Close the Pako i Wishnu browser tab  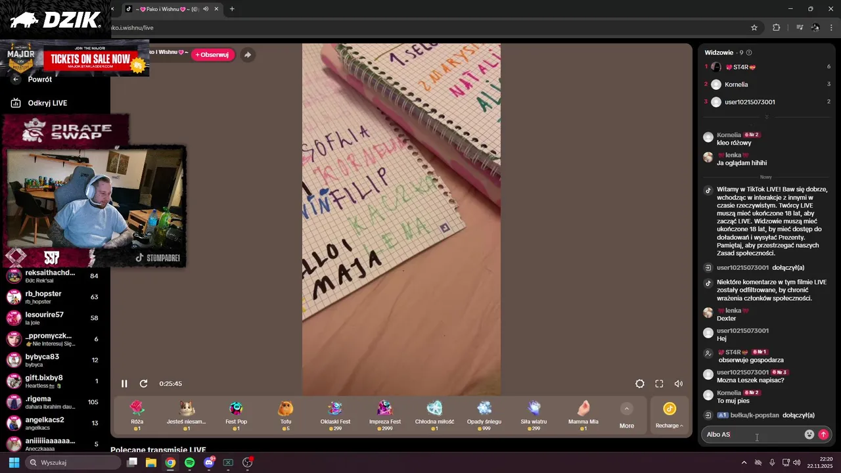point(217,9)
